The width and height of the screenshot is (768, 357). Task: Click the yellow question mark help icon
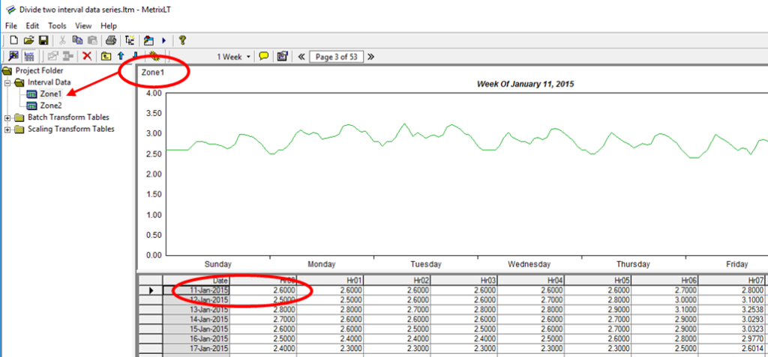click(x=182, y=40)
